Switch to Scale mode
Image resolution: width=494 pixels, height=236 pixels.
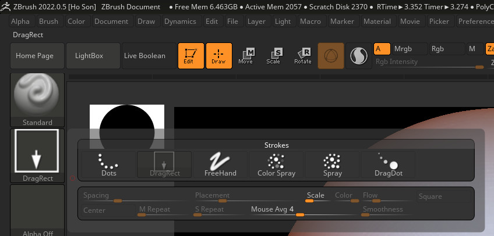coord(274,56)
